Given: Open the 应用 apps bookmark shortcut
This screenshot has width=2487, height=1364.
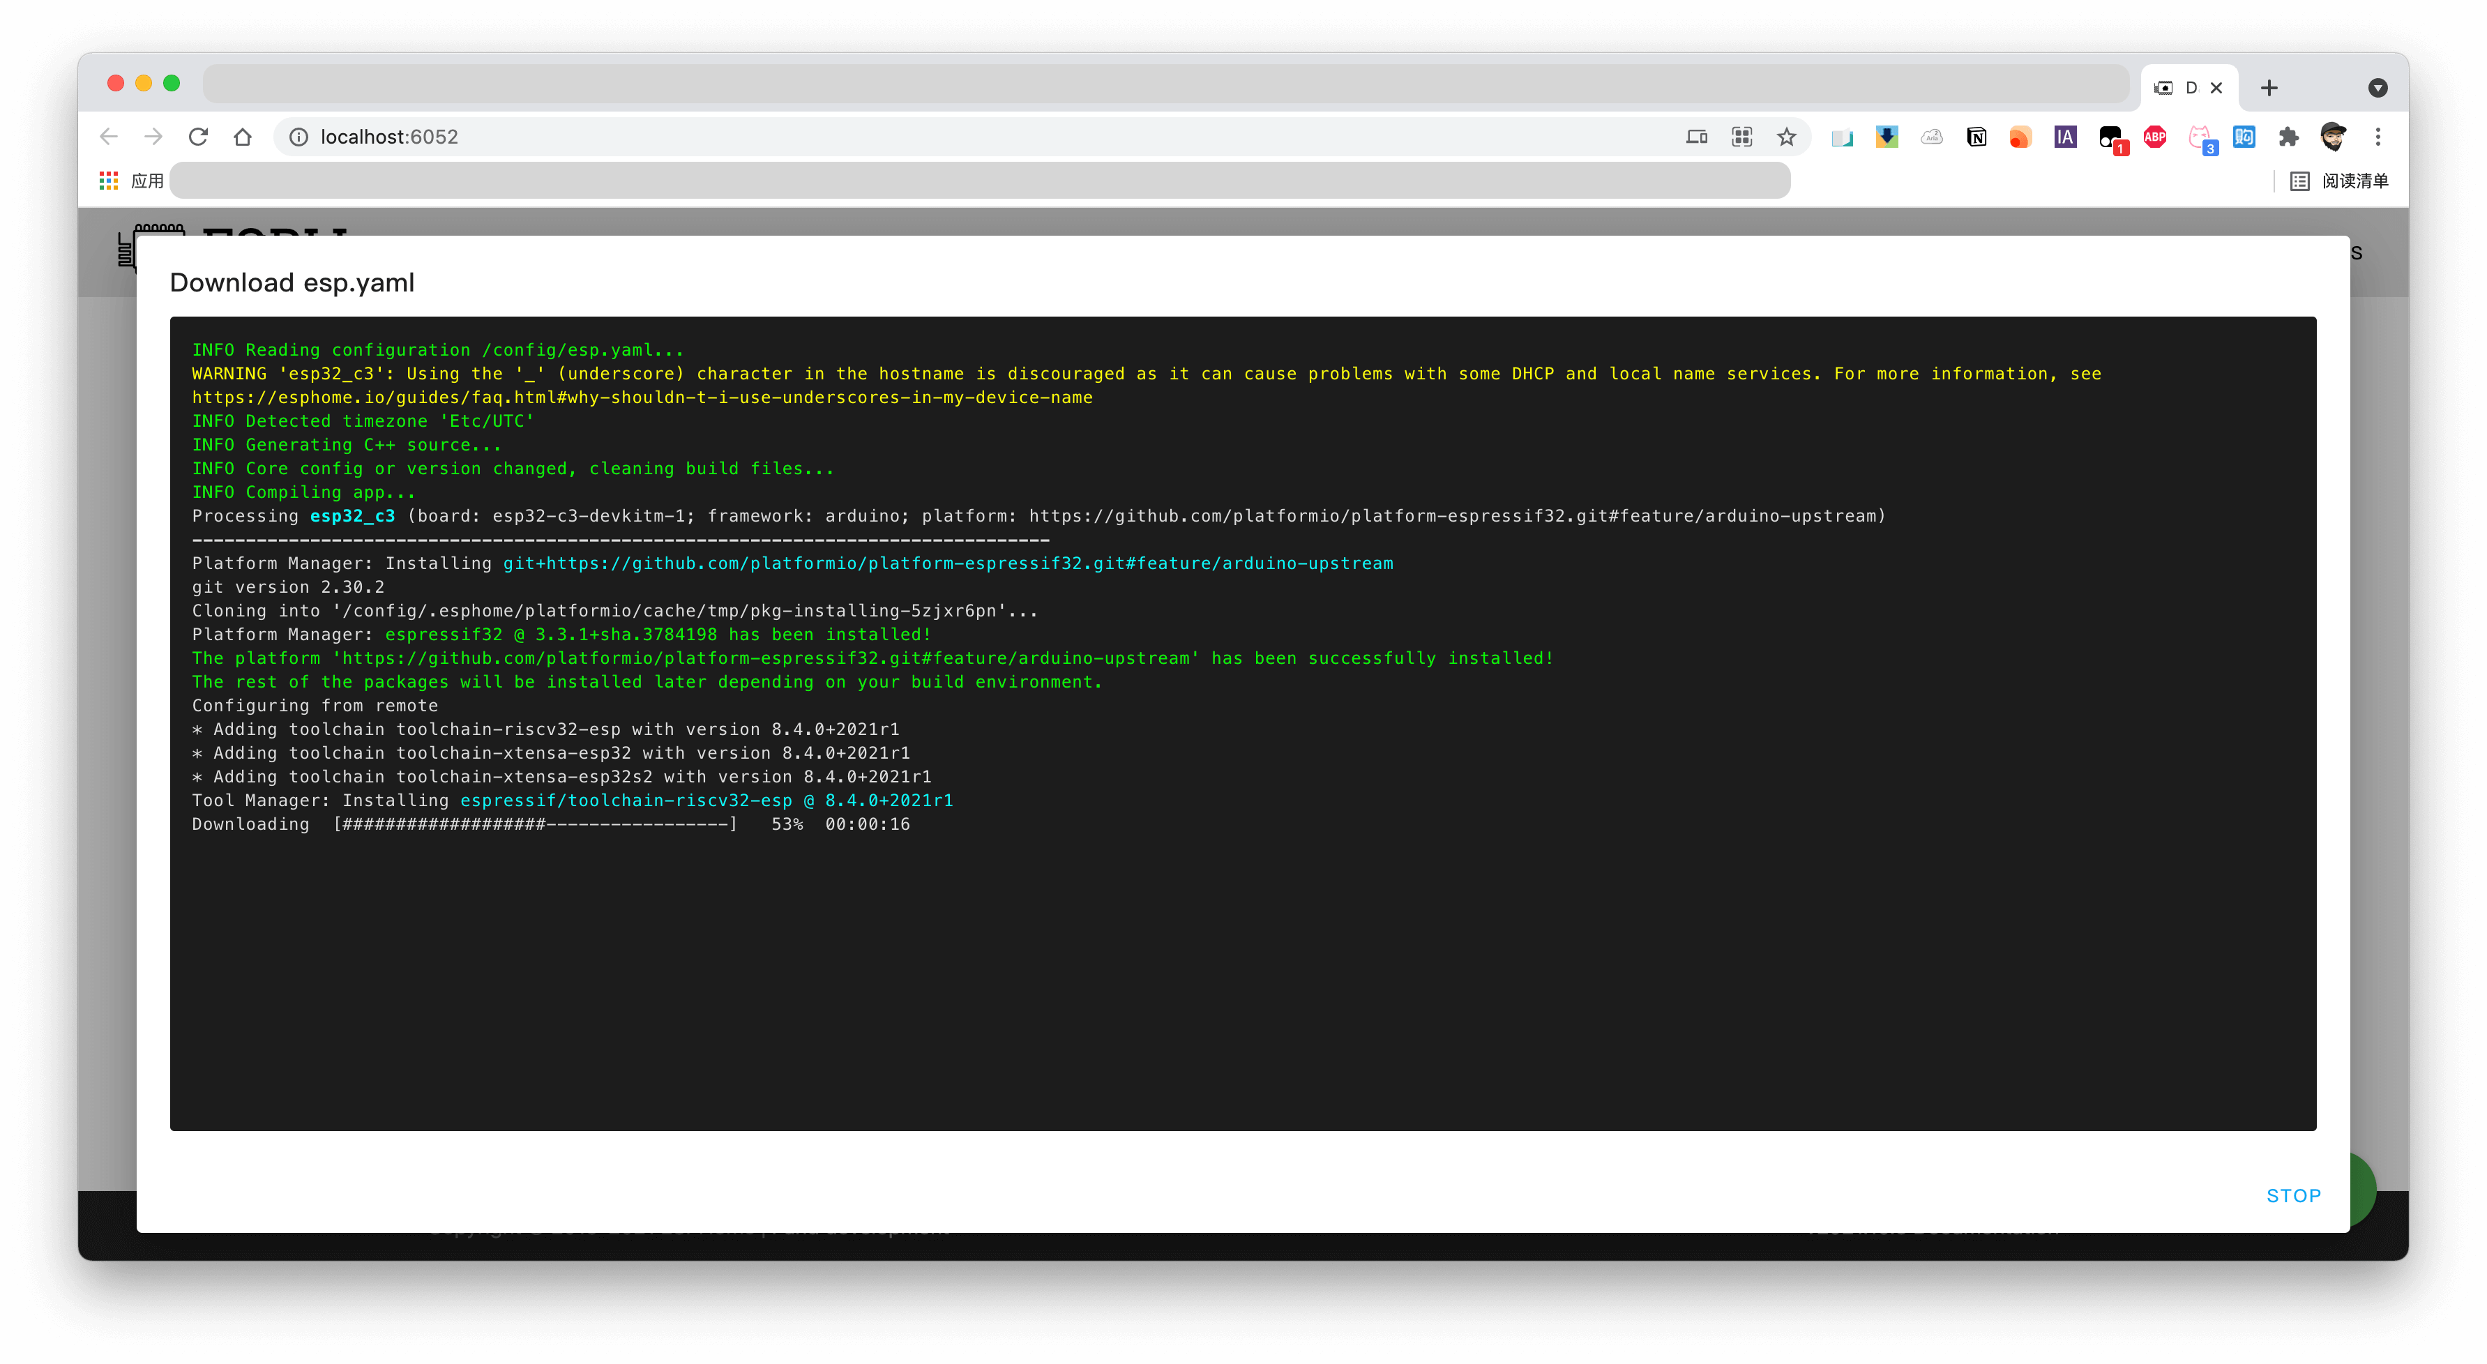Looking at the screenshot, I should tap(133, 181).
